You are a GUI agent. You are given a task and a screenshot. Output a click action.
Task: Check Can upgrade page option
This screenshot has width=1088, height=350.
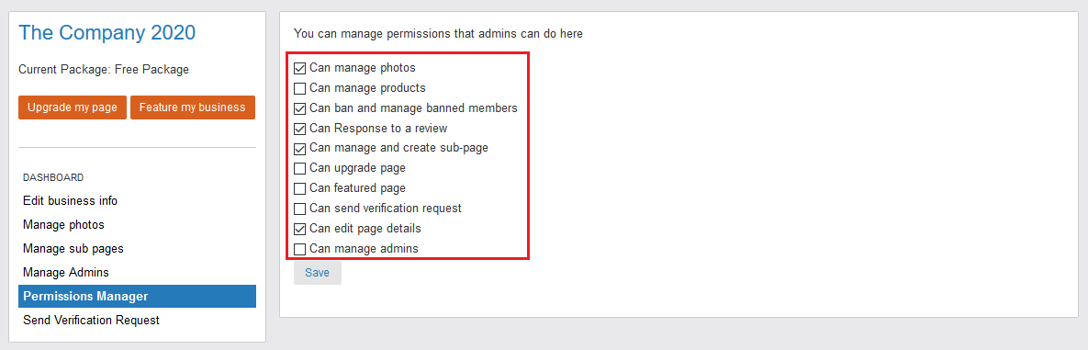[x=299, y=168]
